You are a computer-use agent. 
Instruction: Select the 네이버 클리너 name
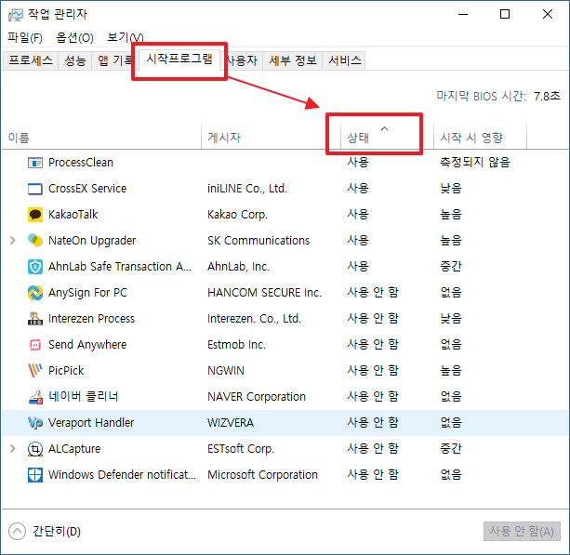click(x=84, y=397)
